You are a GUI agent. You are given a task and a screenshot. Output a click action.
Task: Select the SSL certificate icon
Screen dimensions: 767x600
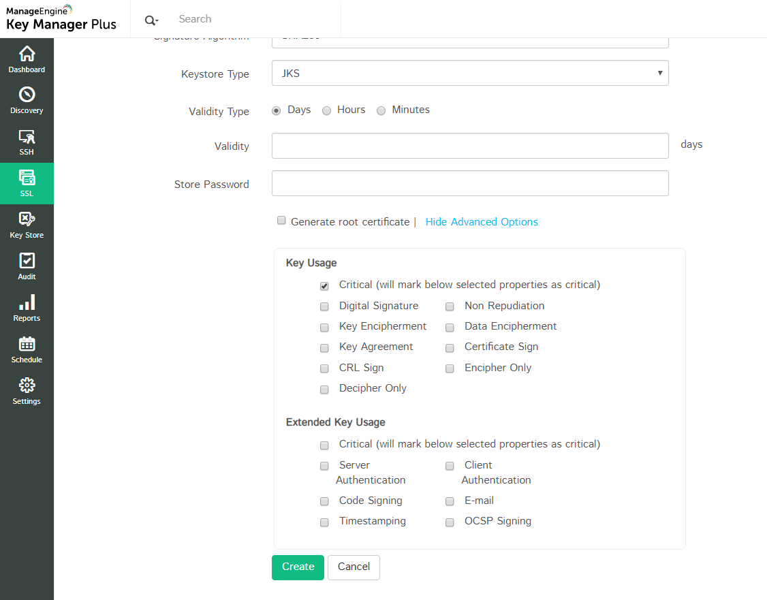coord(27,178)
